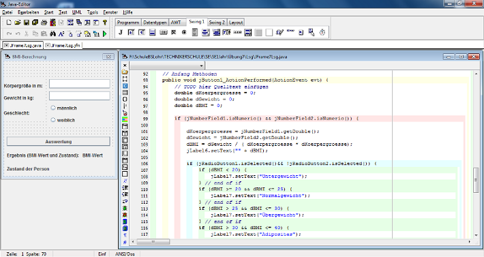Image resolution: width=484 pixels, height=257 pixels.
Task: Open the Start menu in menu bar
Action: click(x=49, y=12)
